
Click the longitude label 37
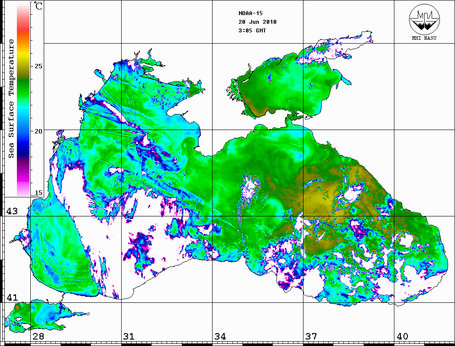click(311, 336)
